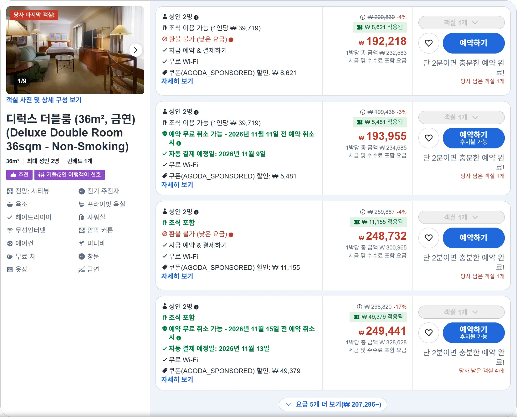View details of ₩11,155 coupon rate
Viewport: 517px width, 417px height.
point(177,276)
